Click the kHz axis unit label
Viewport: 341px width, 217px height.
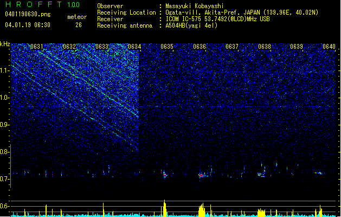[x=5, y=44]
